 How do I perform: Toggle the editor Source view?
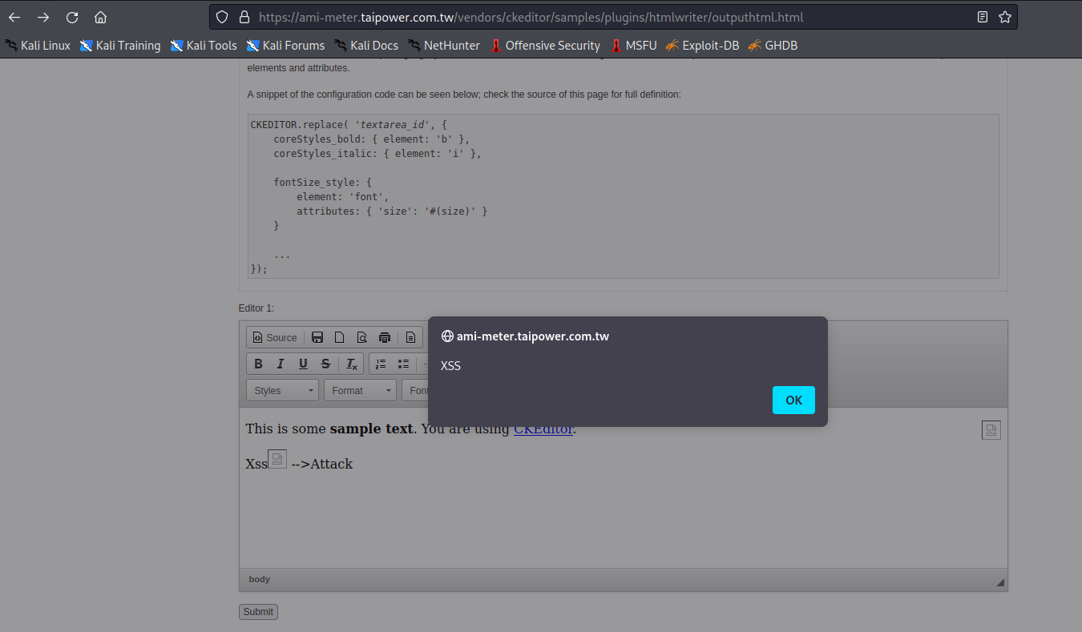(274, 337)
